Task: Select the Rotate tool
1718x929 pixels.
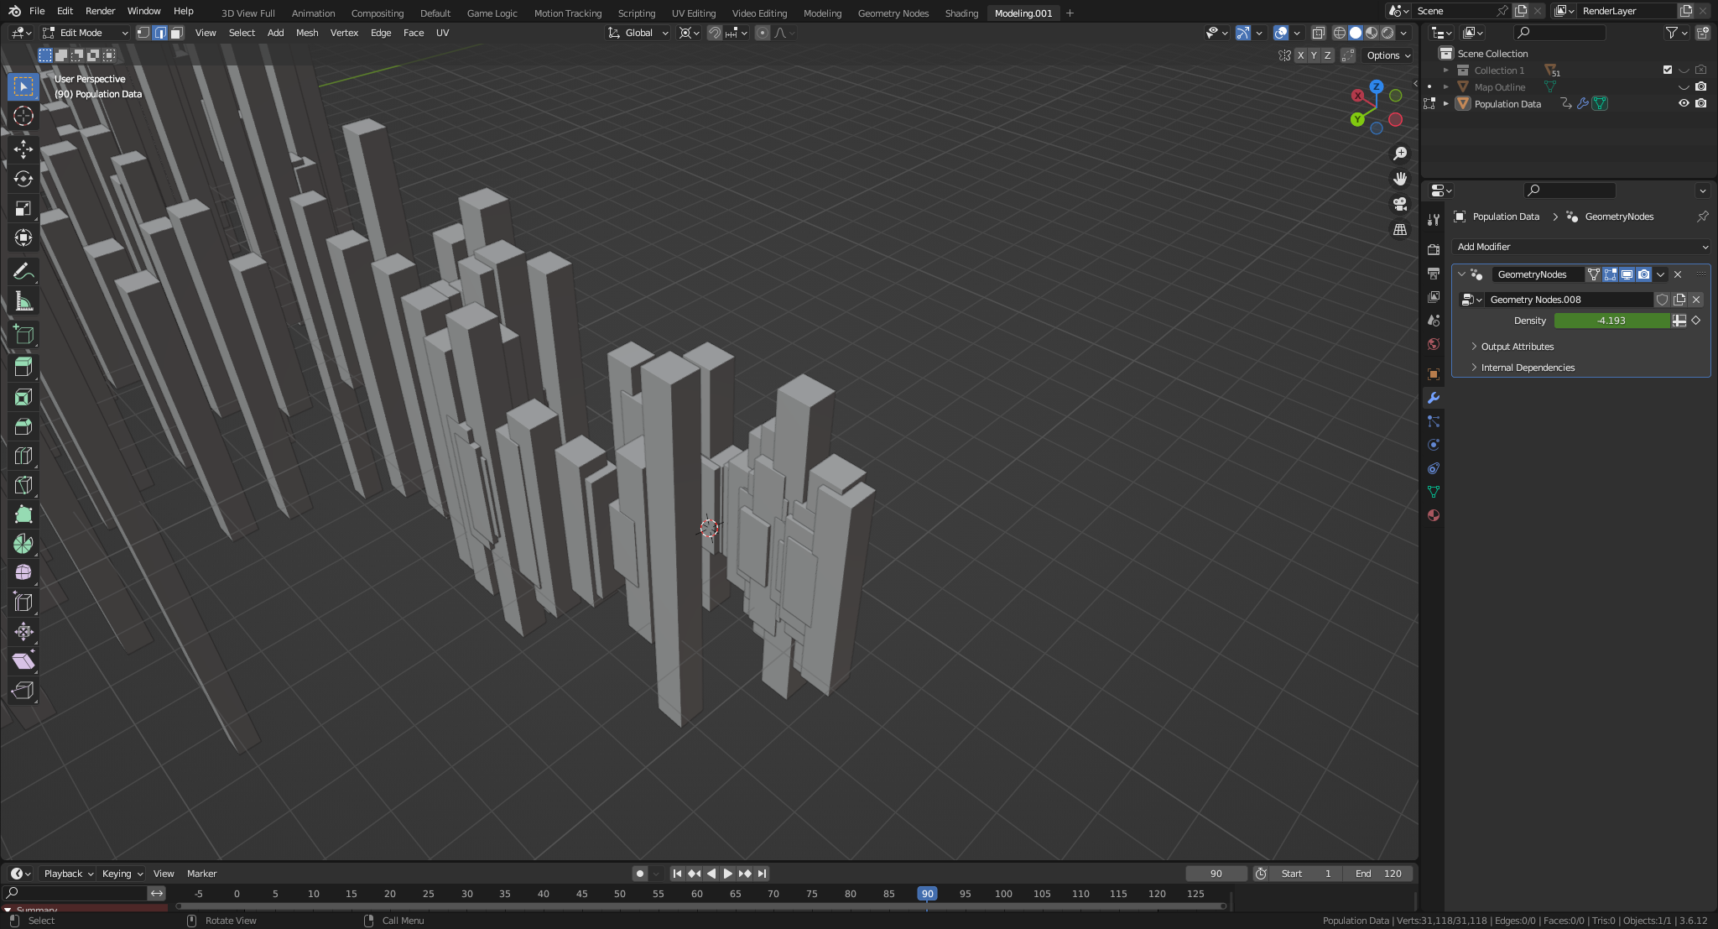Action: click(23, 179)
